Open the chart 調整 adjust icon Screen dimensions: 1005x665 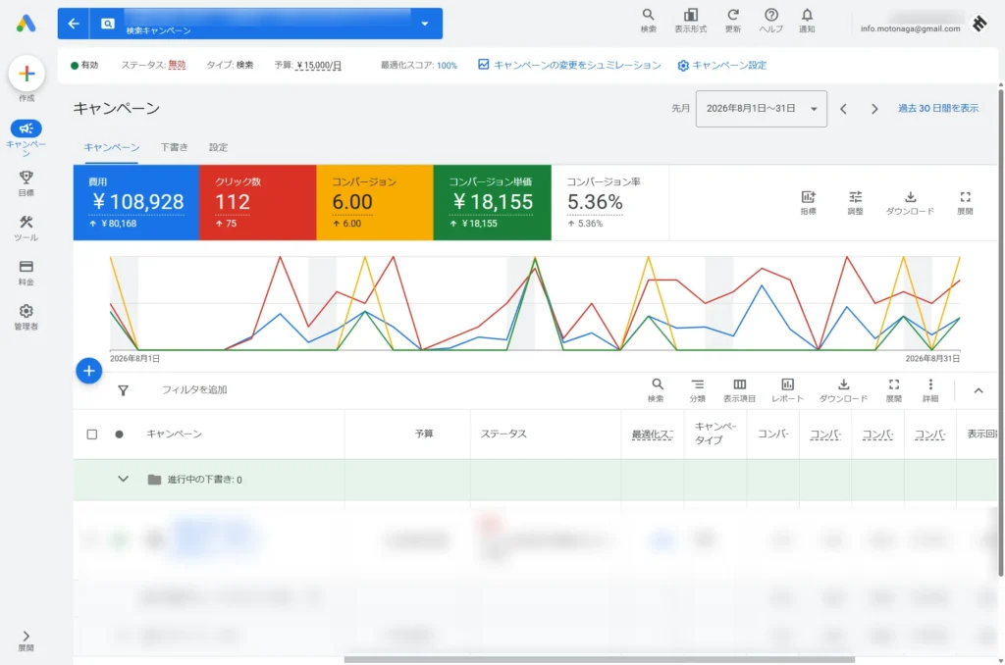tap(855, 202)
